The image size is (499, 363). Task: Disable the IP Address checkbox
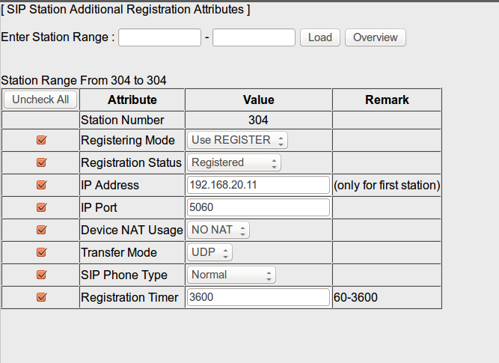pyautogui.click(x=41, y=185)
